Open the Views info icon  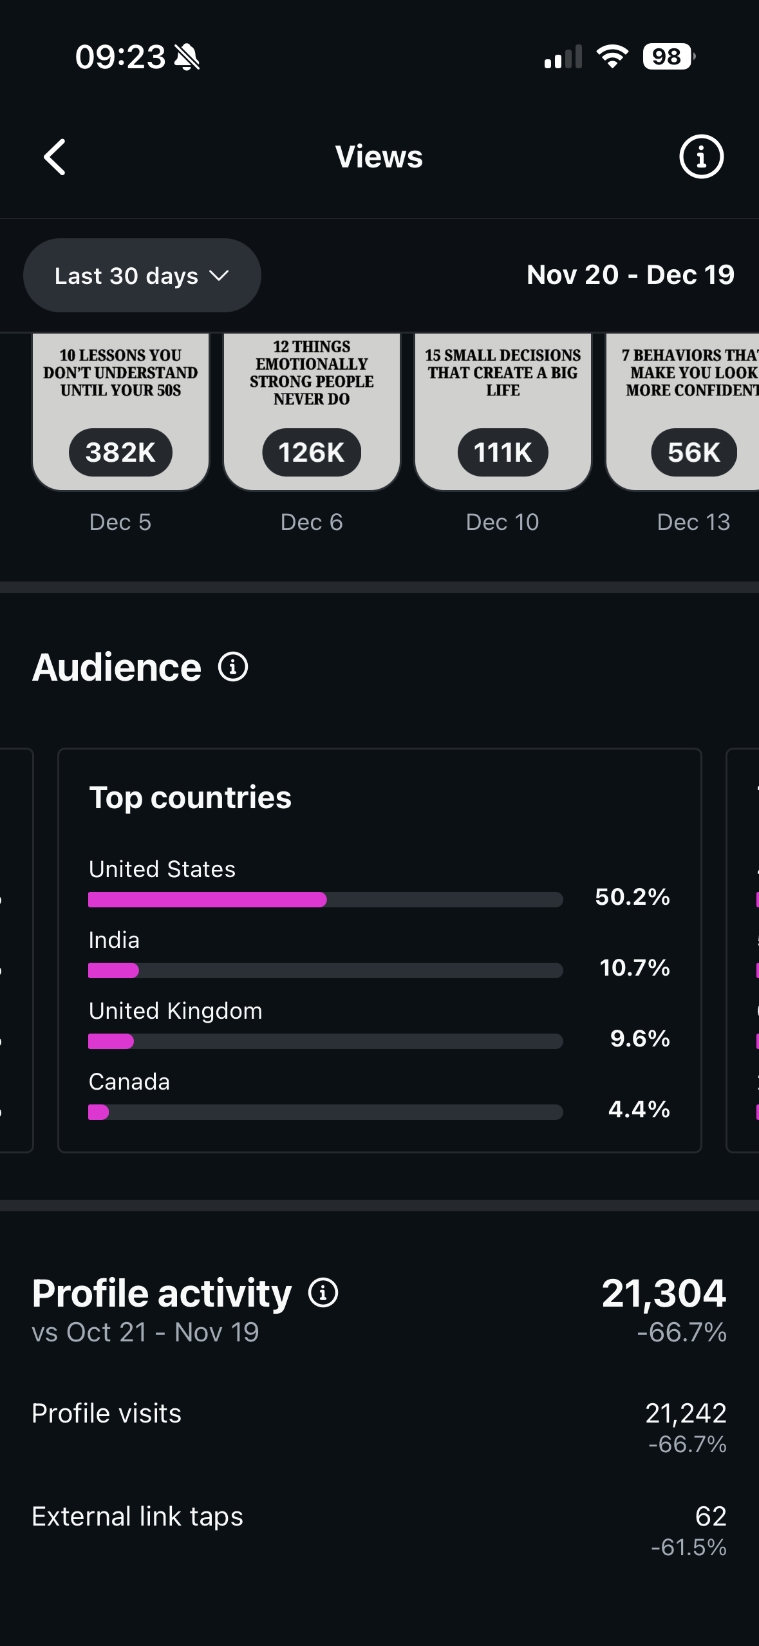click(701, 156)
